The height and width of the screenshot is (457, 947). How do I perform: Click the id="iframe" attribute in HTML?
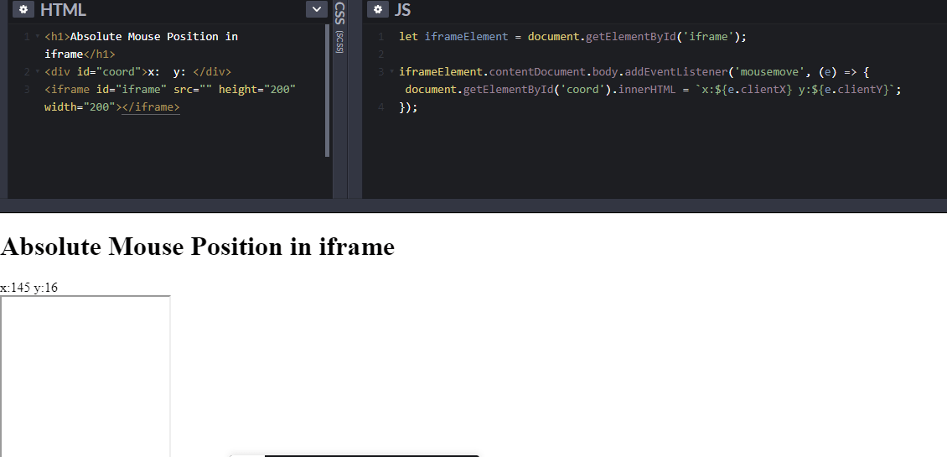point(131,90)
